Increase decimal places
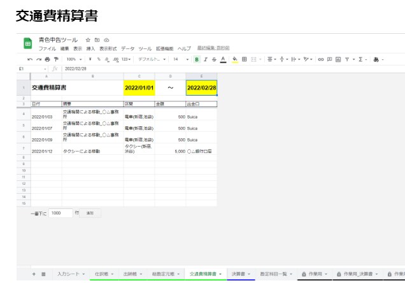Viewport: 405px width, 283px height. coord(116,59)
